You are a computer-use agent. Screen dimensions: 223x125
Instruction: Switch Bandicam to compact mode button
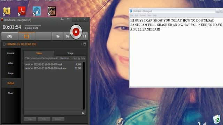pyautogui.click(x=74, y=20)
